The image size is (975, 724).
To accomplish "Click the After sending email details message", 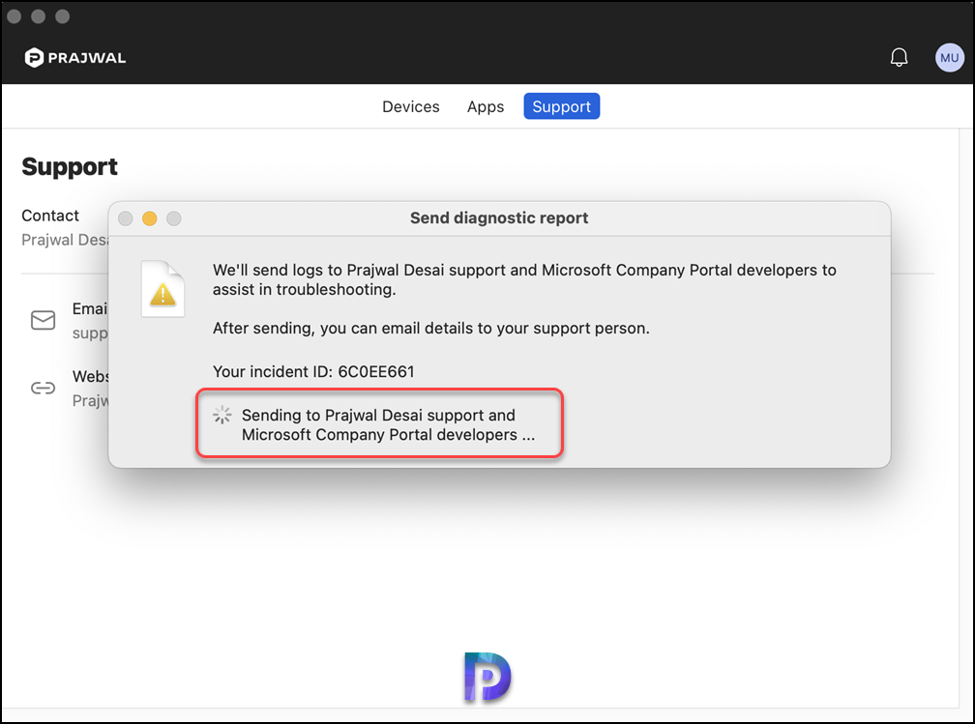I will pos(431,328).
